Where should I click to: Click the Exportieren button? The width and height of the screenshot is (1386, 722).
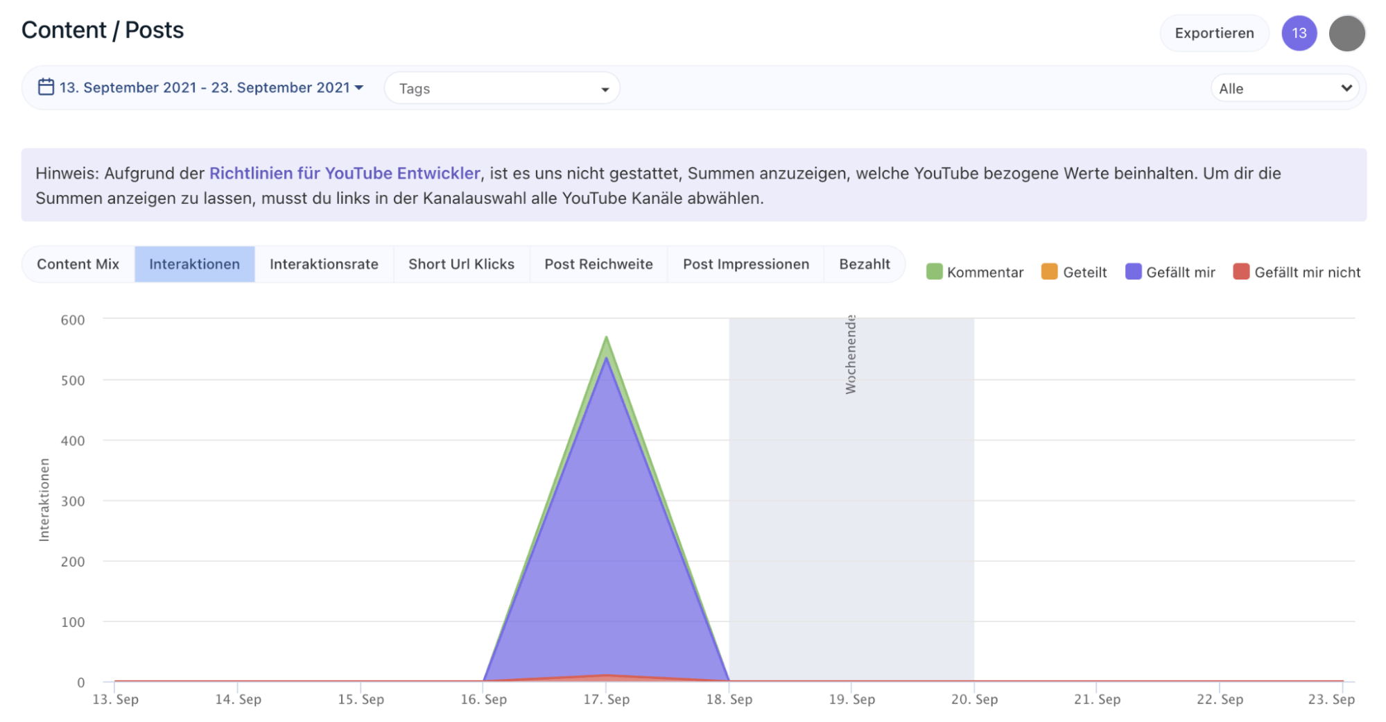[x=1214, y=33]
